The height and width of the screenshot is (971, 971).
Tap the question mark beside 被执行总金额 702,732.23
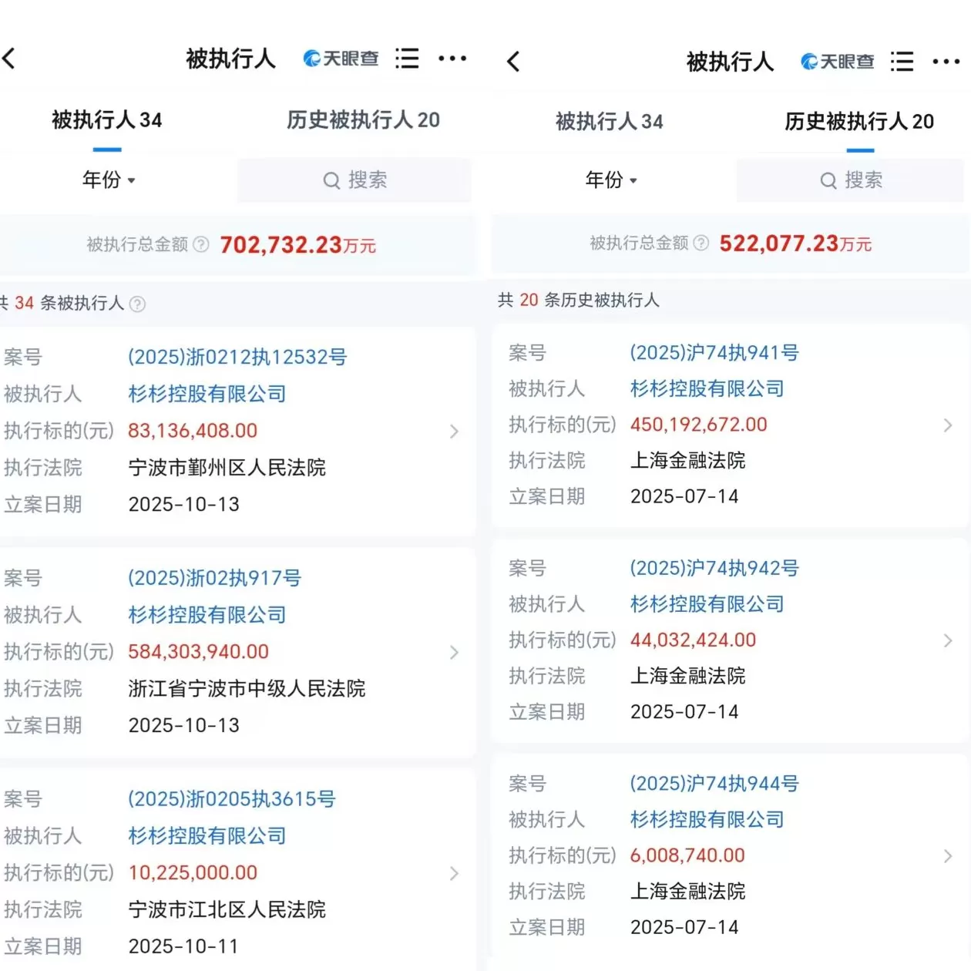[201, 244]
